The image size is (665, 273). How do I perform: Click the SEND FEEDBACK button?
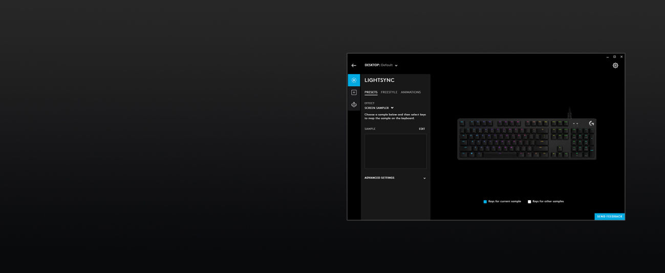point(609,217)
